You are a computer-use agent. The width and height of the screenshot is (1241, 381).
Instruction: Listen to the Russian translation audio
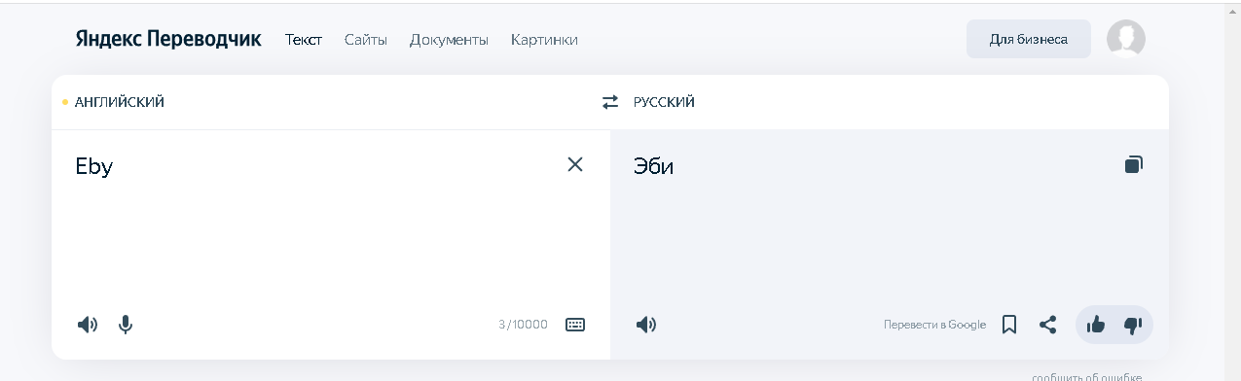pos(646,325)
